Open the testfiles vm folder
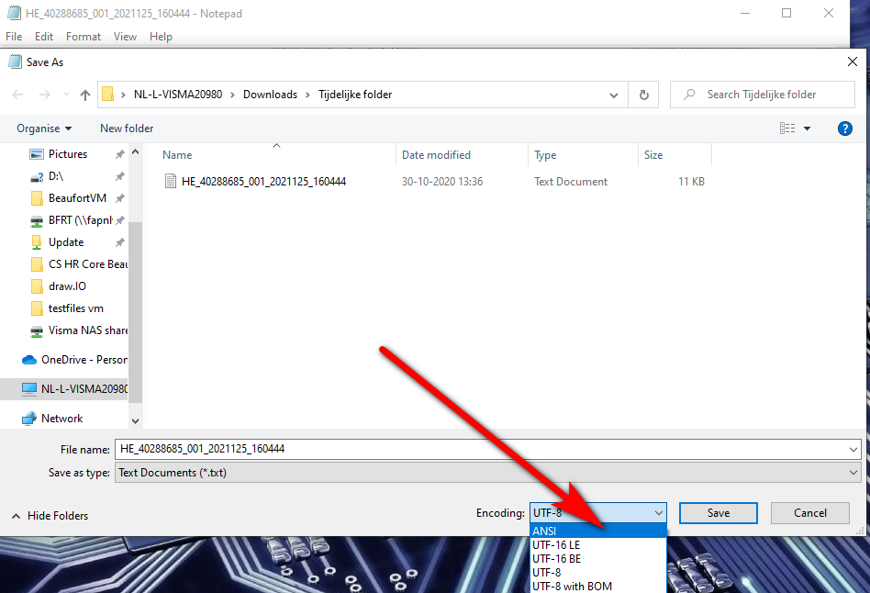This screenshot has width=870, height=593. [x=76, y=308]
